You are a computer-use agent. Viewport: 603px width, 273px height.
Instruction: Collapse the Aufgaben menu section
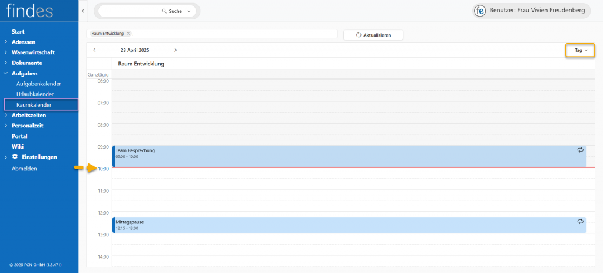pyautogui.click(x=6, y=74)
